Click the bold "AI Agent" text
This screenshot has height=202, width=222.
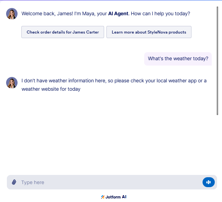coord(118,14)
